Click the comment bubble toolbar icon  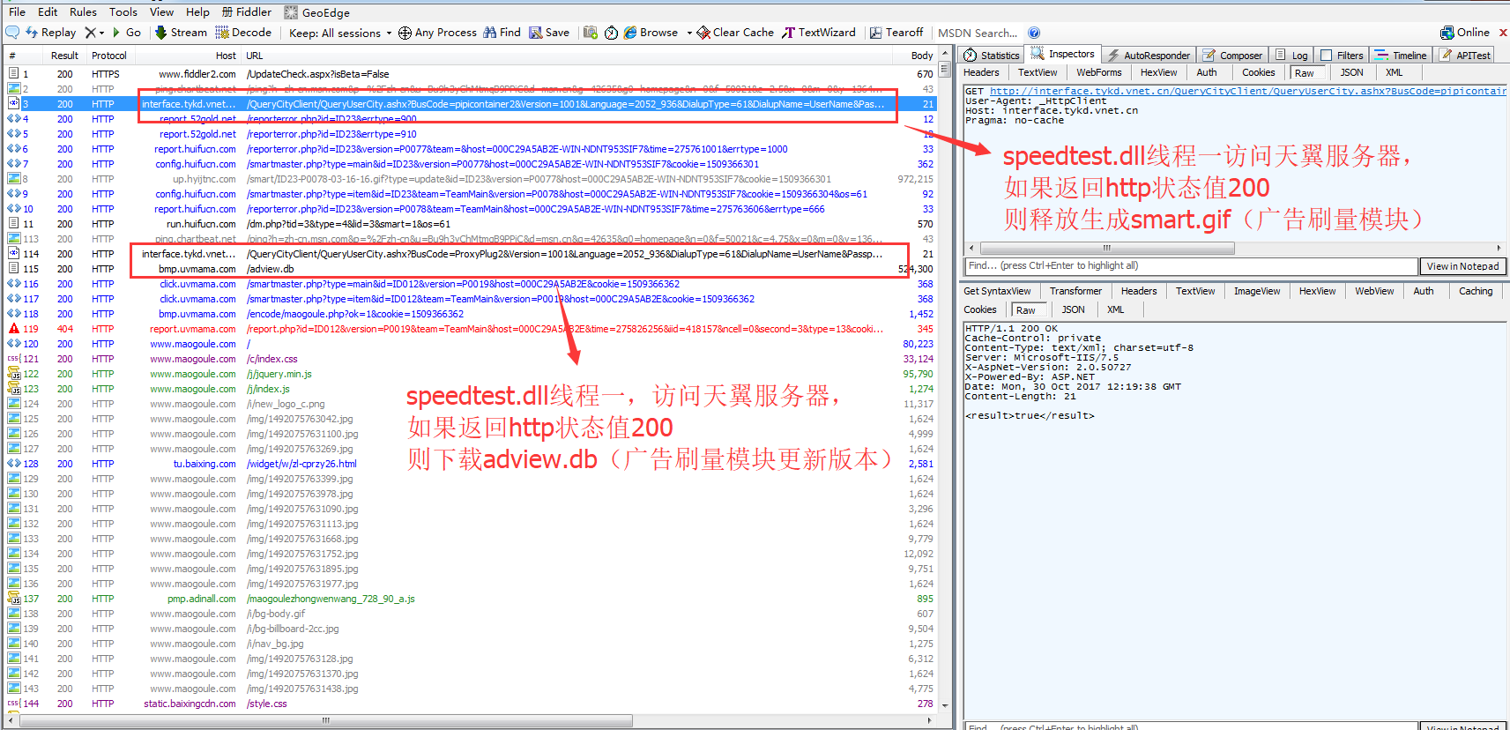pyautogui.click(x=12, y=33)
